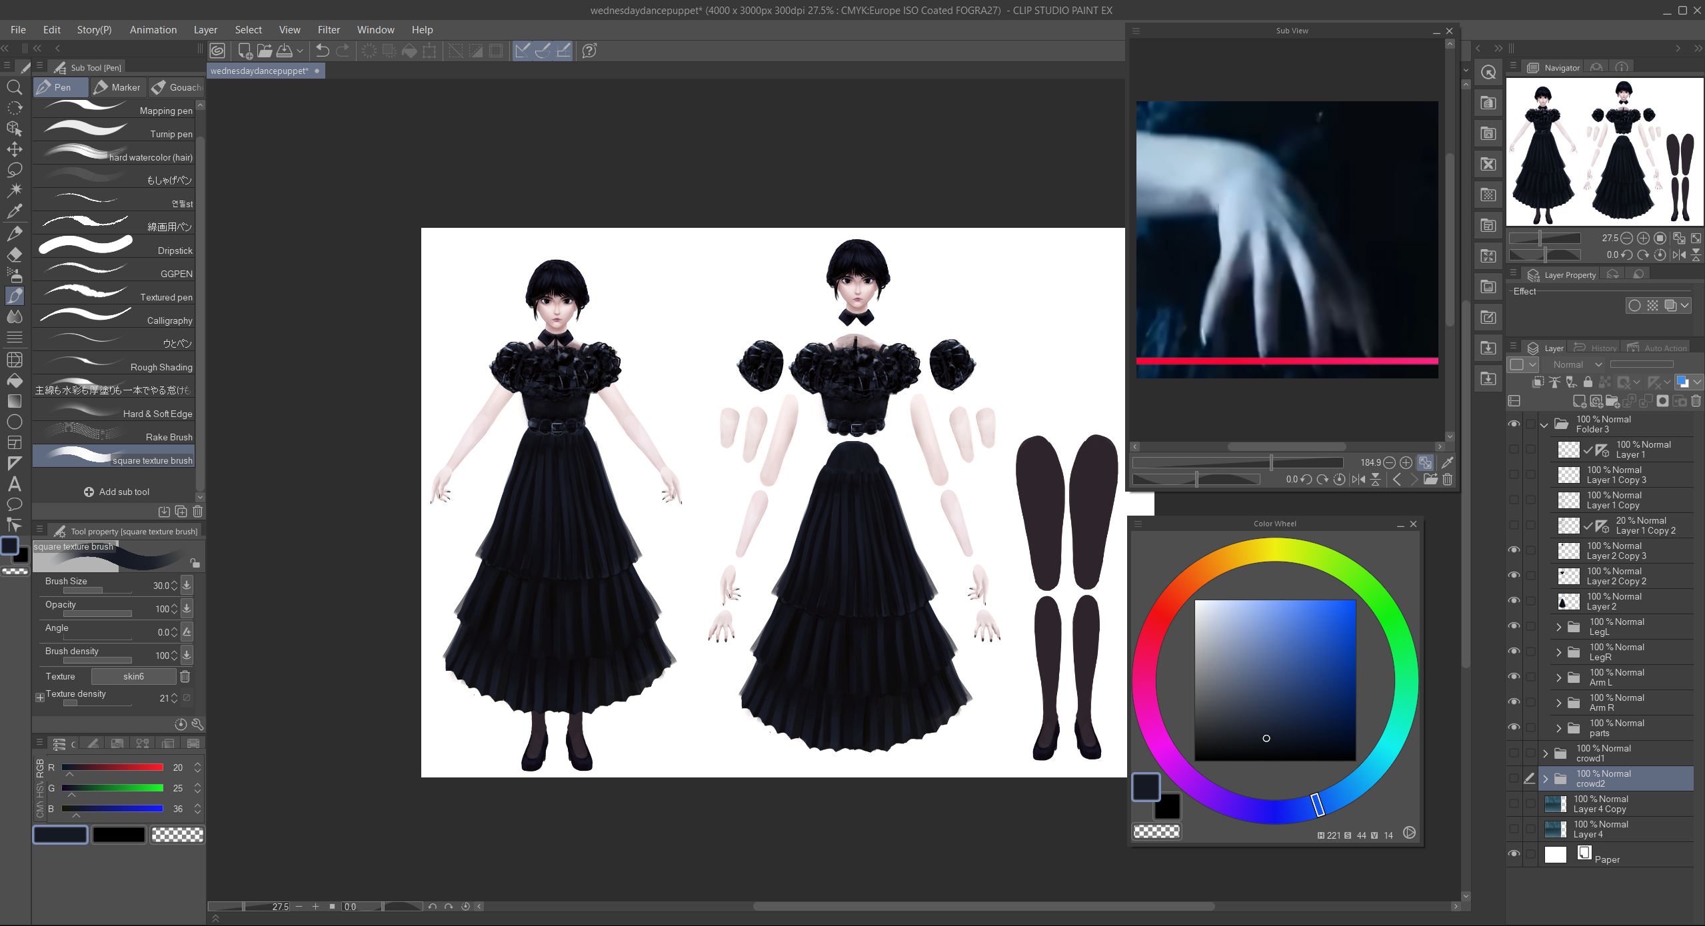Click Add sub tool button
Viewport: 1705px width, 926px height.
pyautogui.click(x=117, y=492)
